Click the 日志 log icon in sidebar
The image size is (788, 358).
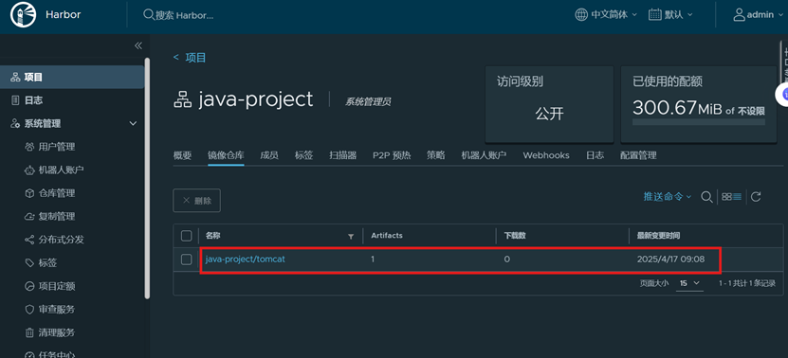tap(15, 100)
